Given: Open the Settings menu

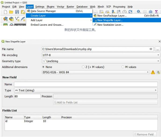Looking at the screenshot, I should (40, 7).
